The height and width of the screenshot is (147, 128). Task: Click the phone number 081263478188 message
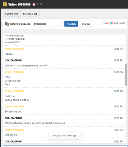(13, 81)
